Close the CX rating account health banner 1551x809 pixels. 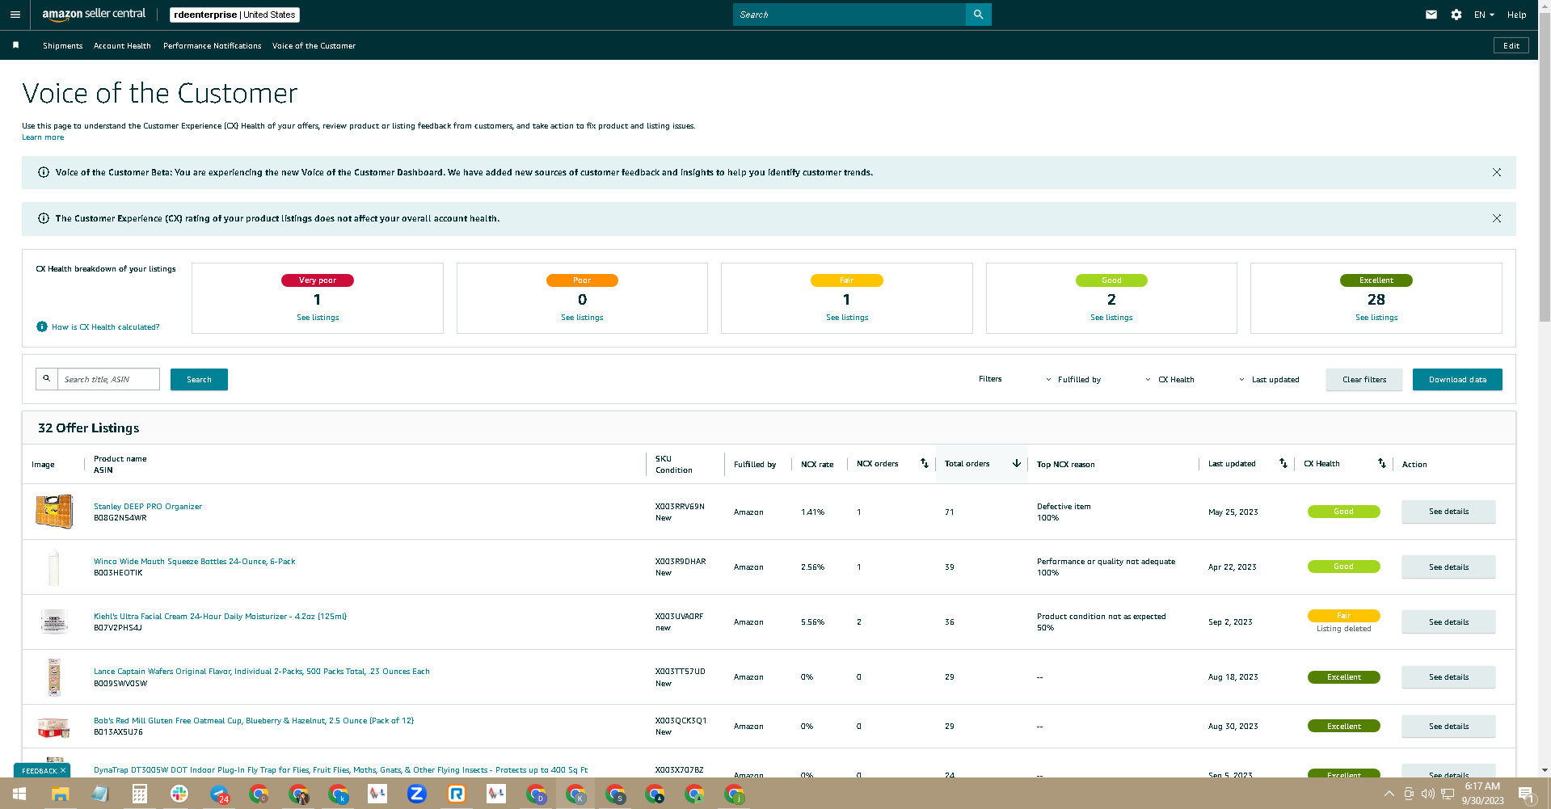1496,218
